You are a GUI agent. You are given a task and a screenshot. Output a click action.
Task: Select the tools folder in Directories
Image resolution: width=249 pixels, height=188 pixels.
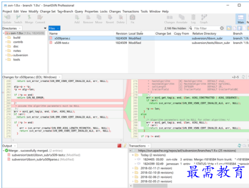(16, 60)
